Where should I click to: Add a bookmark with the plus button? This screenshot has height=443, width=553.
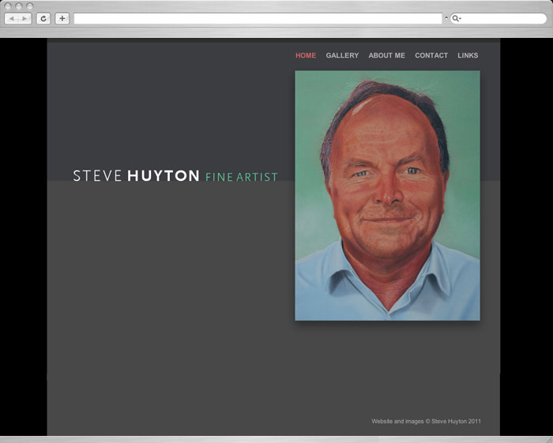coord(62,18)
